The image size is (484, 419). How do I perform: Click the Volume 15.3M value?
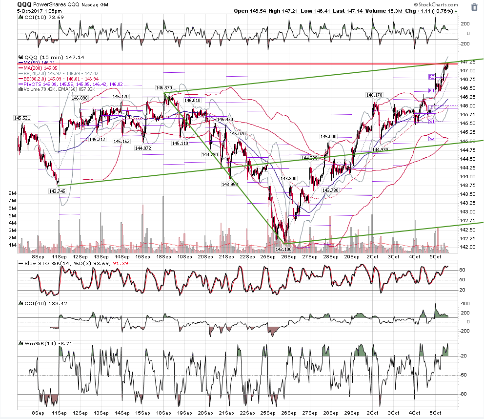click(383, 11)
